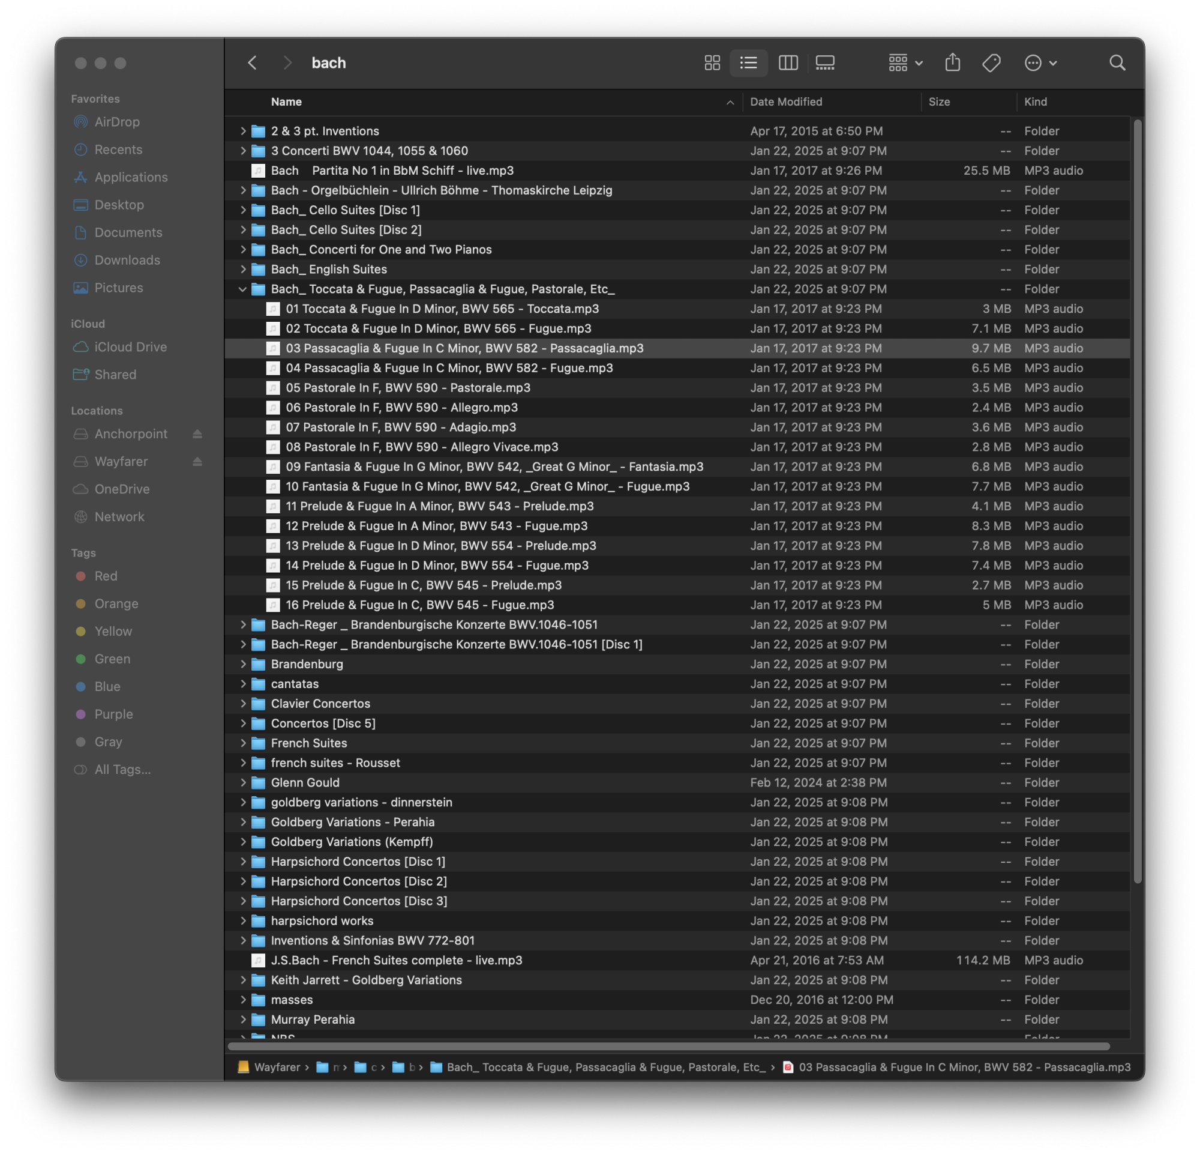Screen dimensions: 1200x1154
Task: Collapse the Bach_ Toccata & Fugue folder
Action: (x=242, y=289)
